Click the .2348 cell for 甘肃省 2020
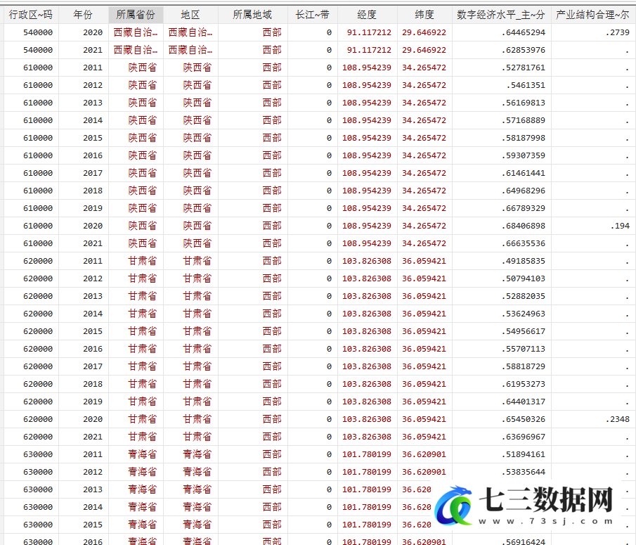Screen dimensions: 636x545 point(618,419)
